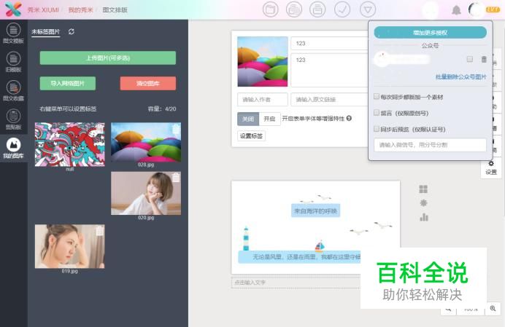505x327 pixels.
Task: Select the 019.jpg thumbnail
Action: [x=70, y=246]
